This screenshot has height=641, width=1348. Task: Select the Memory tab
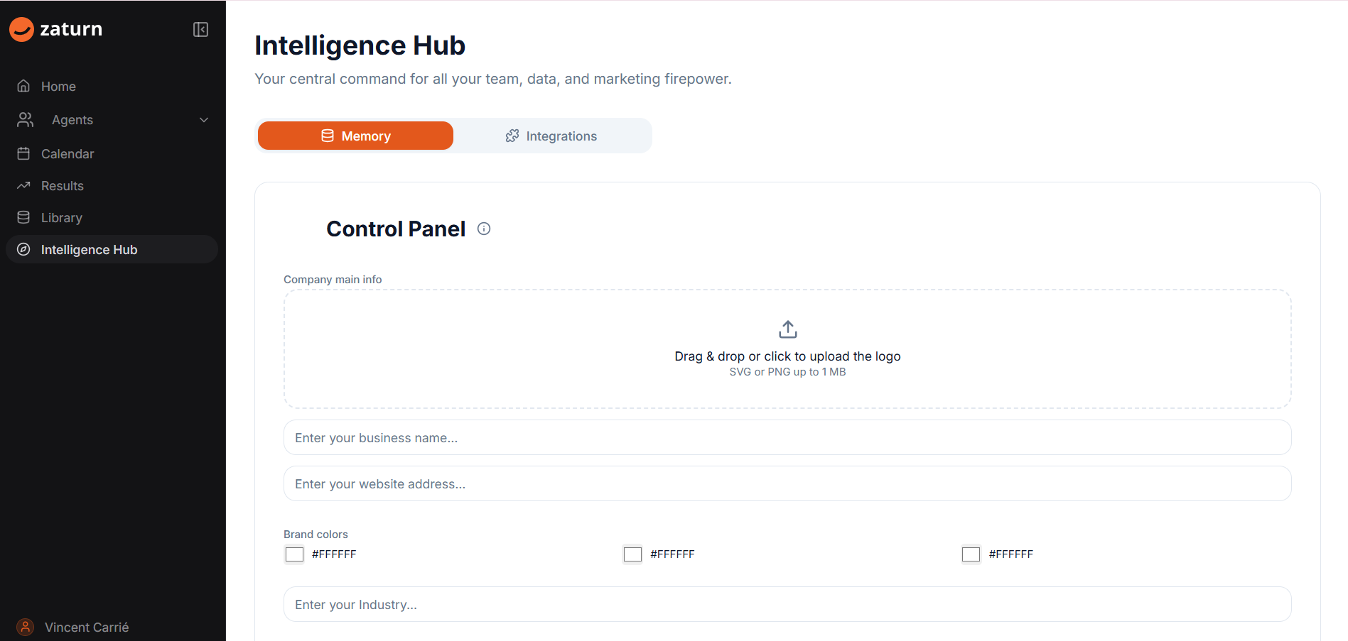(x=355, y=136)
